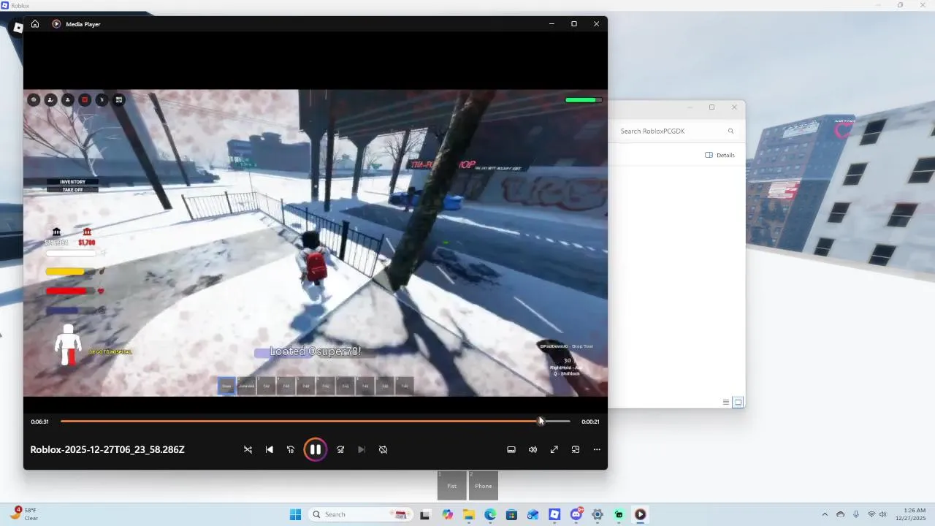The width and height of the screenshot is (935, 526).
Task: Switch File Explorer to details list view
Action: click(726, 403)
